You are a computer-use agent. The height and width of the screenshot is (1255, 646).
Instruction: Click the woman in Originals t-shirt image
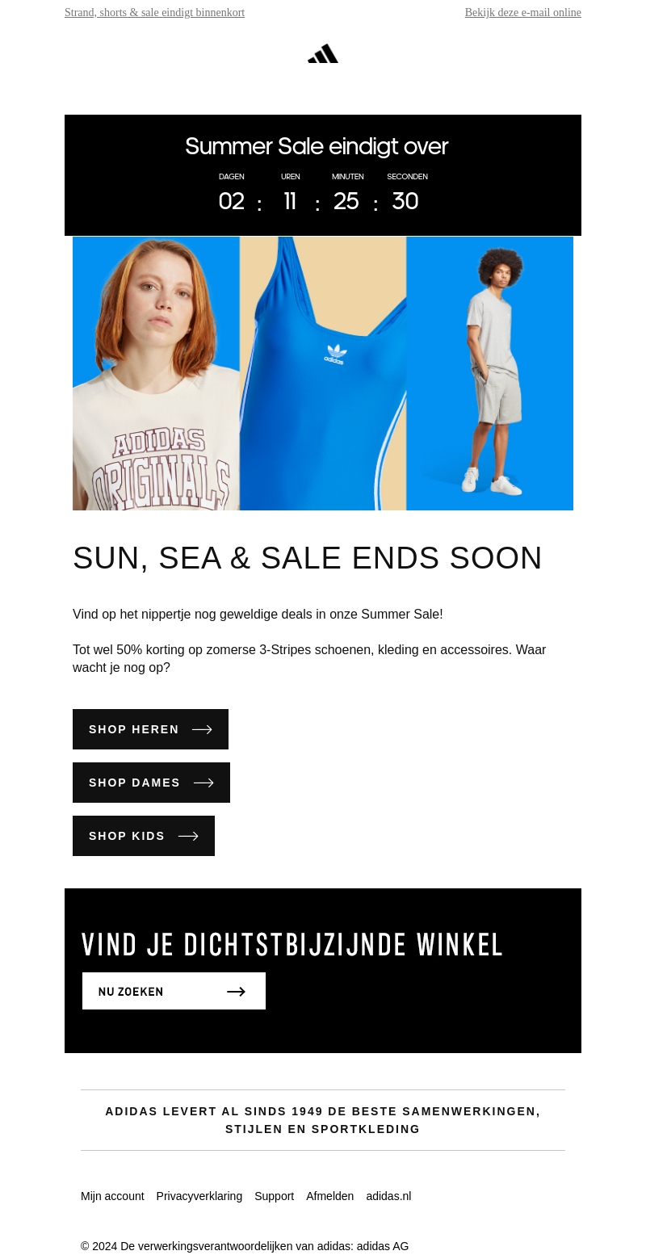(x=156, y=373)
